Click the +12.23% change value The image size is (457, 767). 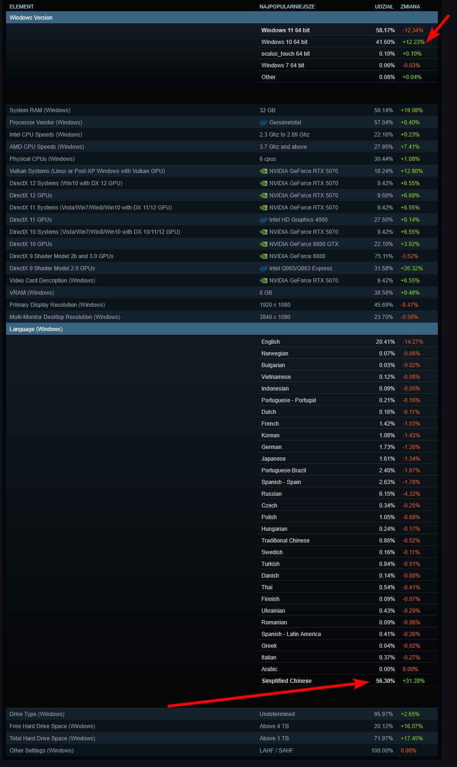pos(414,42)
